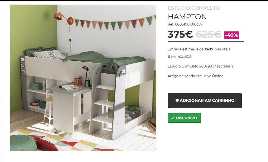Screen dimensions: 268x162
Task: Click the green Disponível availability badge
Action: (x=184, y=118)
